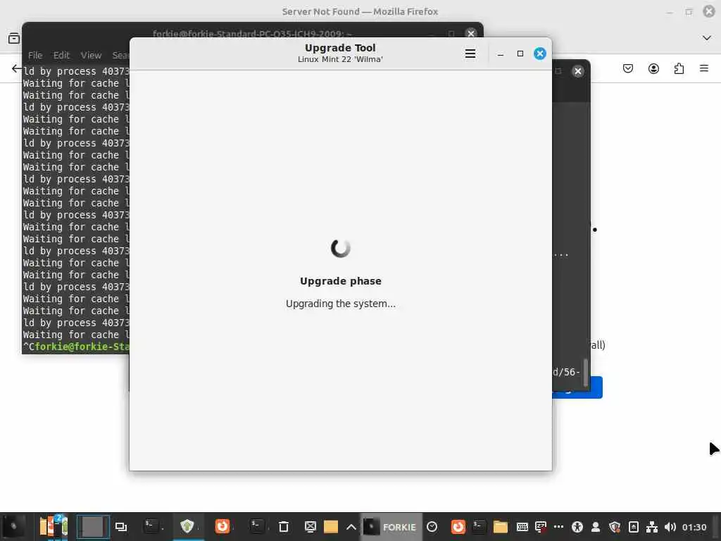Open the Firefox account icon

(653, 68)
